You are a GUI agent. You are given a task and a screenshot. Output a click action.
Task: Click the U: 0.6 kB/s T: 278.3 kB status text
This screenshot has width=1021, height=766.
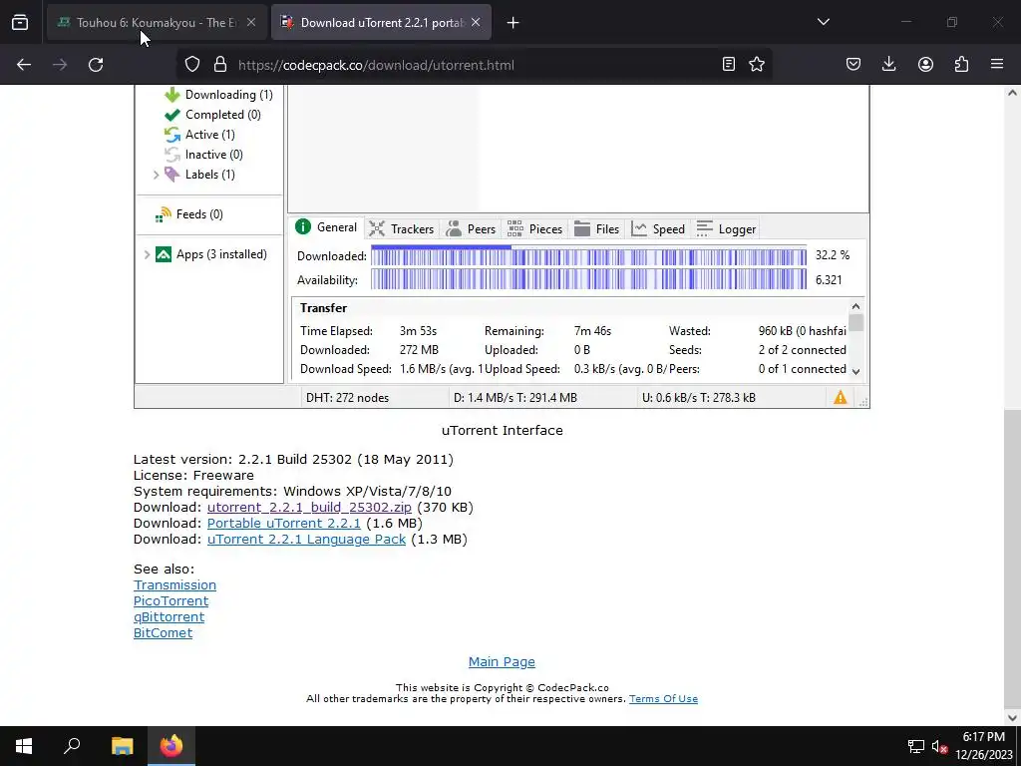click(x=699, y=398)
